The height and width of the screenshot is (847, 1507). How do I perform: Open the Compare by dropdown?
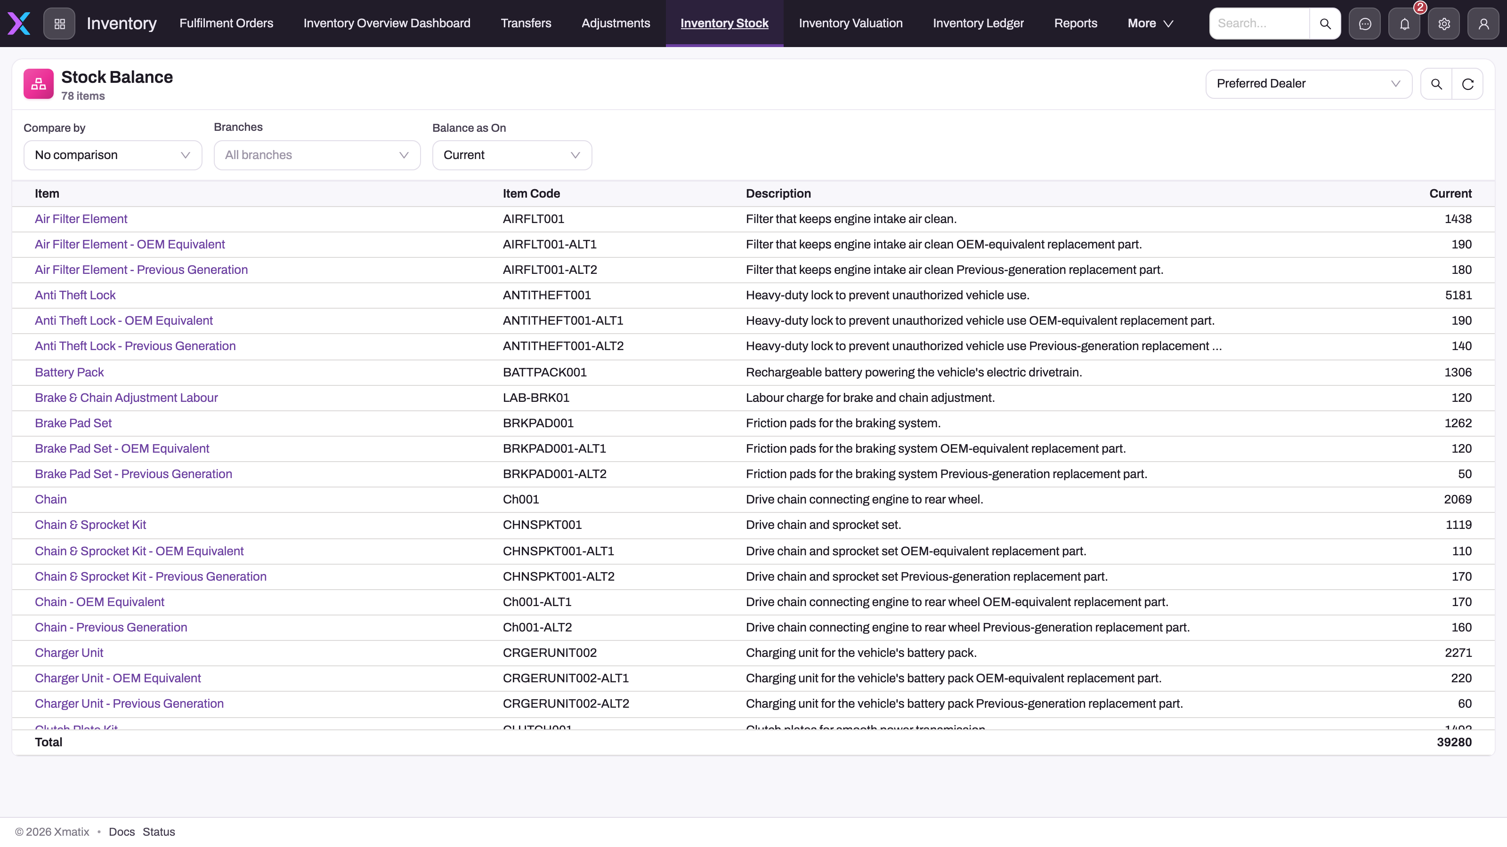click(x=113, y=155)
